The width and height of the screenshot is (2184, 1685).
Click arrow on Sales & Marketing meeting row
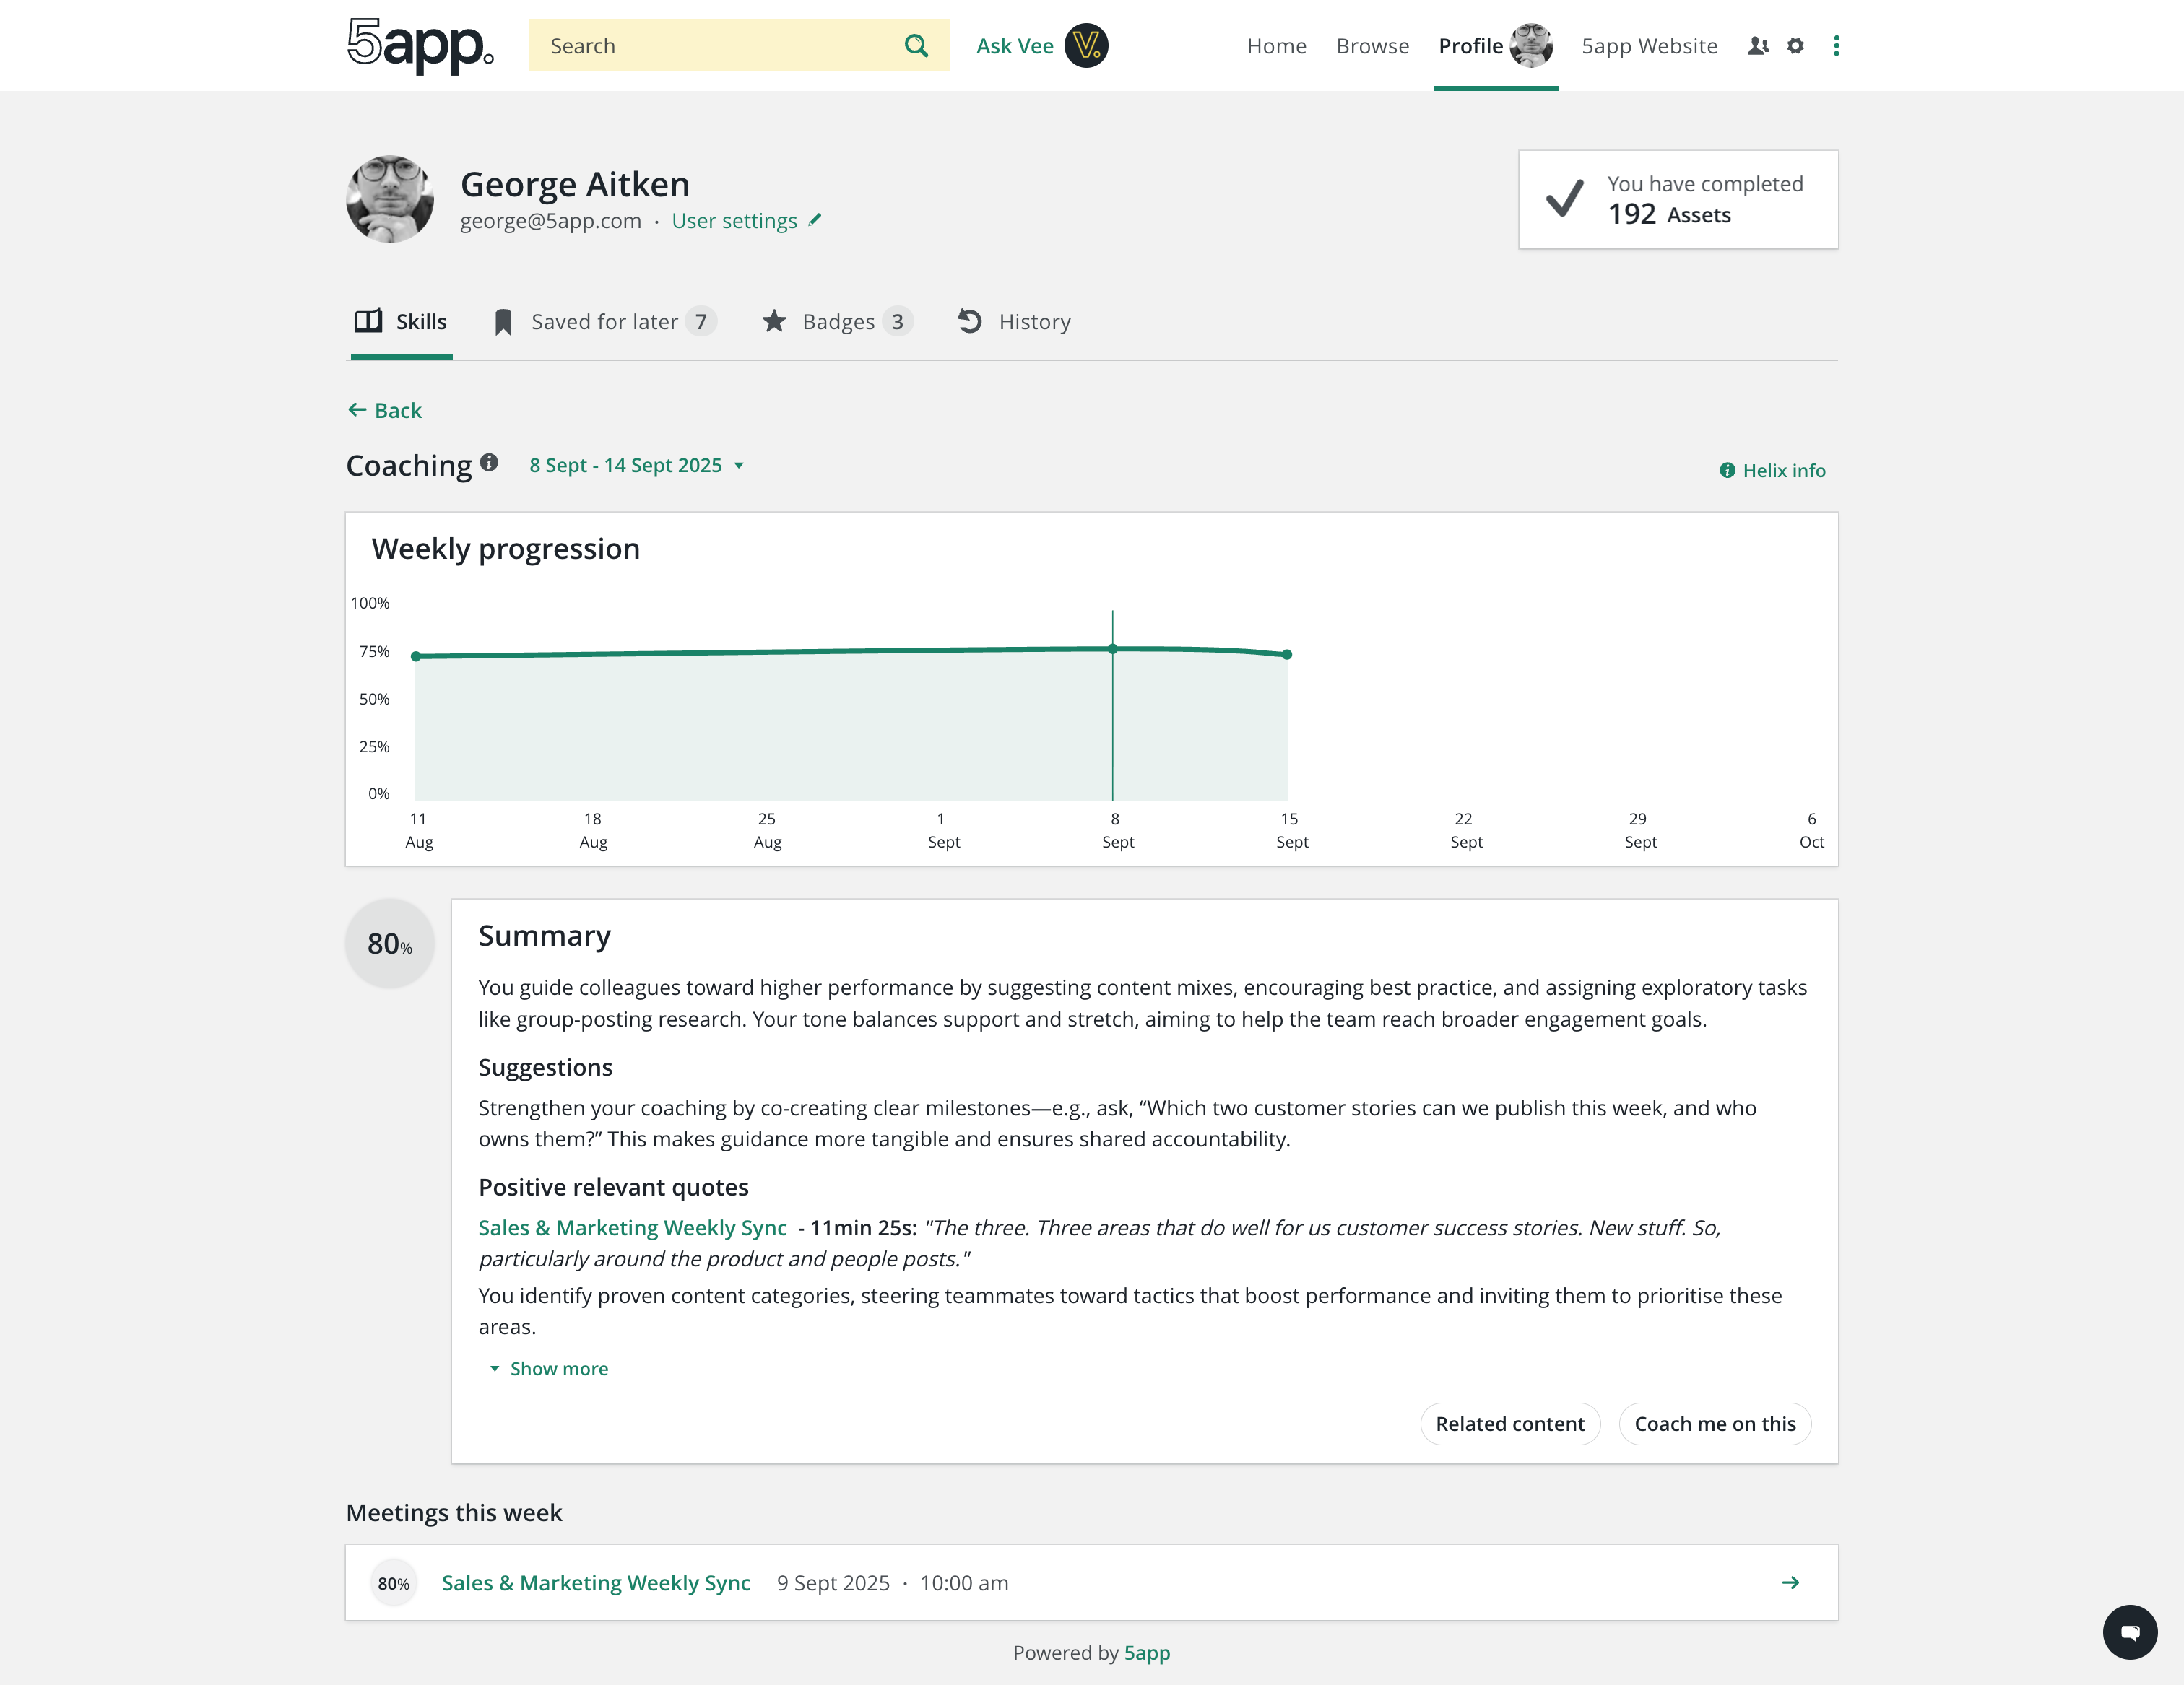[x=1790, y=1582]
